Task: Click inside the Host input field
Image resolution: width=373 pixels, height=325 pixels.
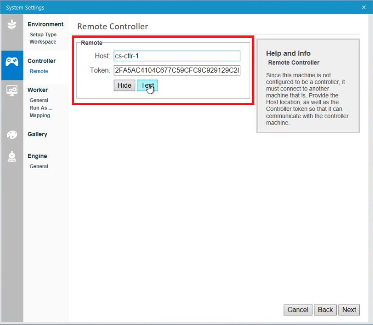Action: 177,56
